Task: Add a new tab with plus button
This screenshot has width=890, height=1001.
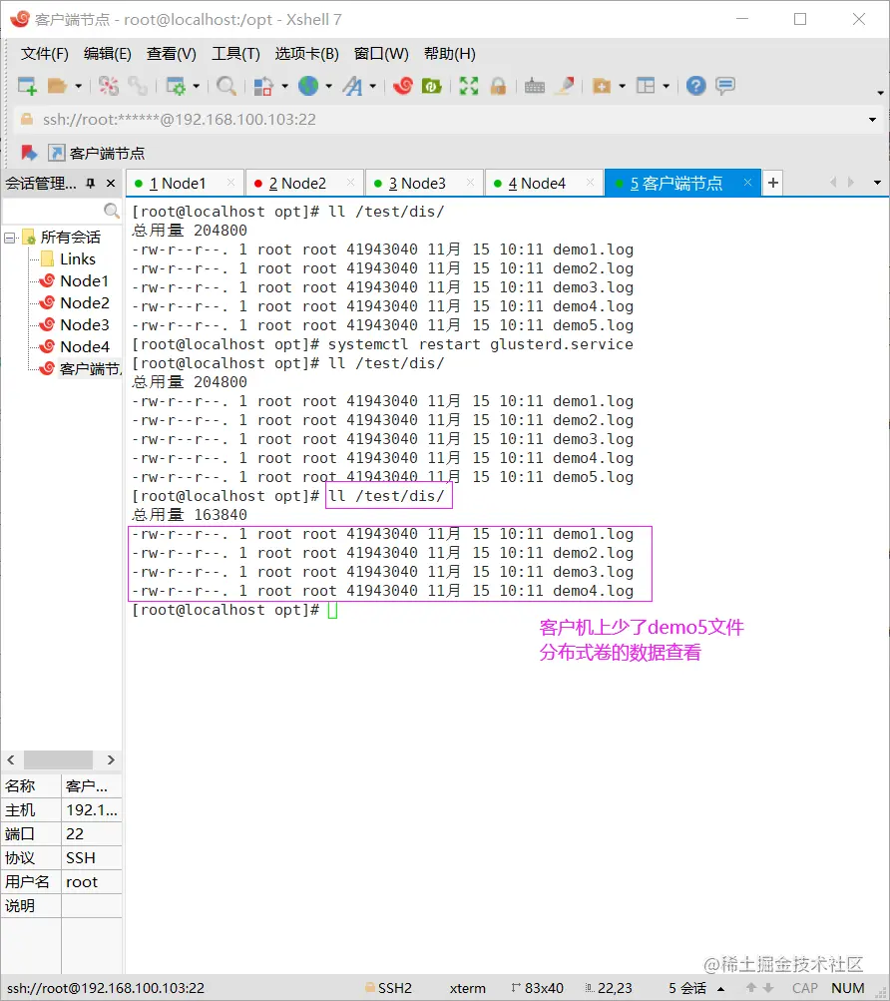Action: 772,183
